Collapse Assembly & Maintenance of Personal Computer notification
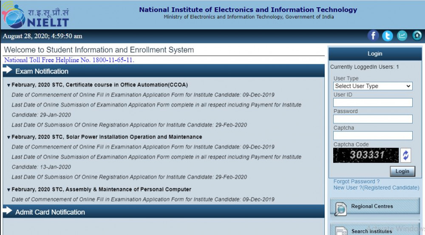Viewport: 425px width, 235px height. click(x=9, y=190)
